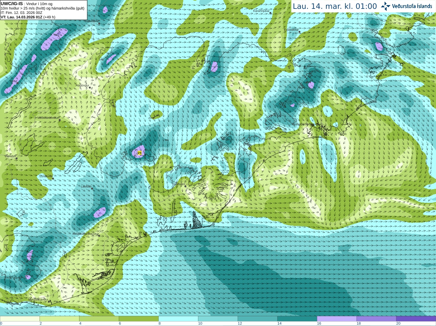436x326 pixels.
Task: Click the legend value 20
Action: 398,324
